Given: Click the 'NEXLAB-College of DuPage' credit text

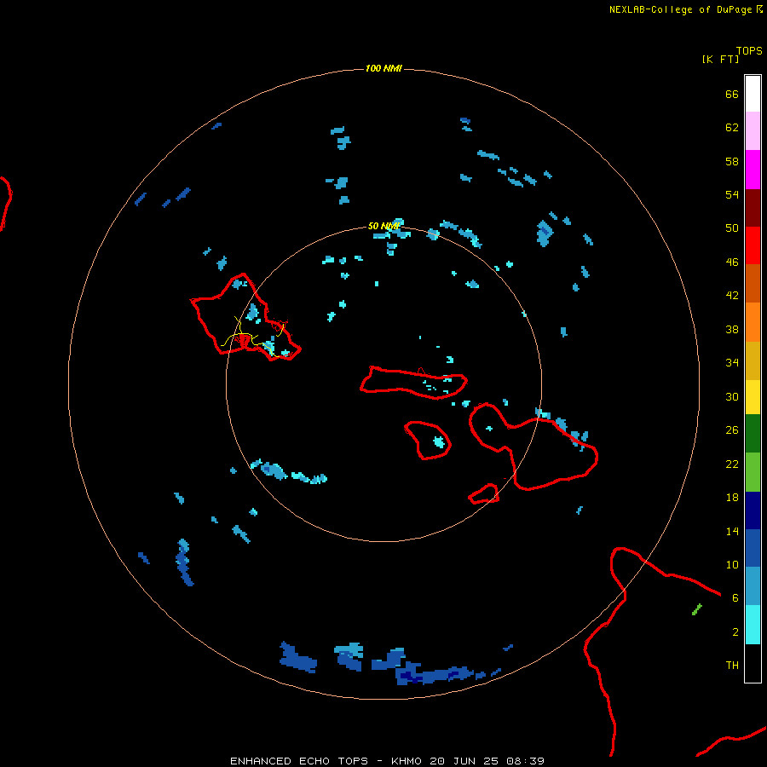Looking at the screenshot, I should point(680,9).
